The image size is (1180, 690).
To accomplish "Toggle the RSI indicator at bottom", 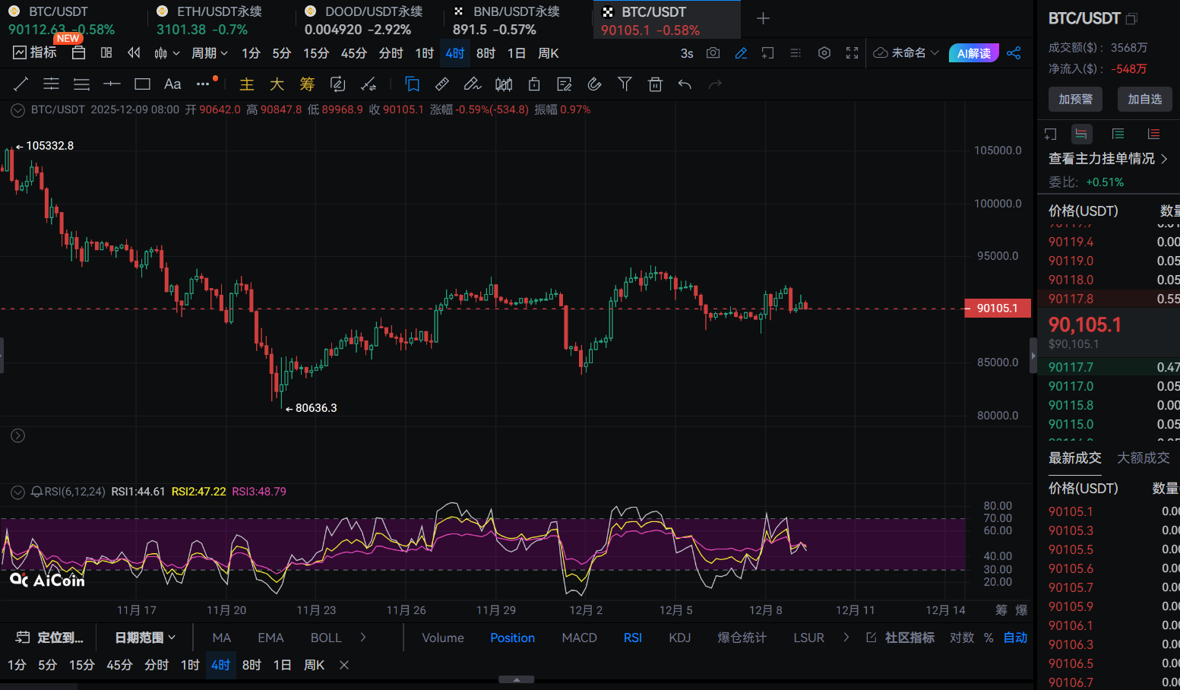I will (x=632, y=638).
